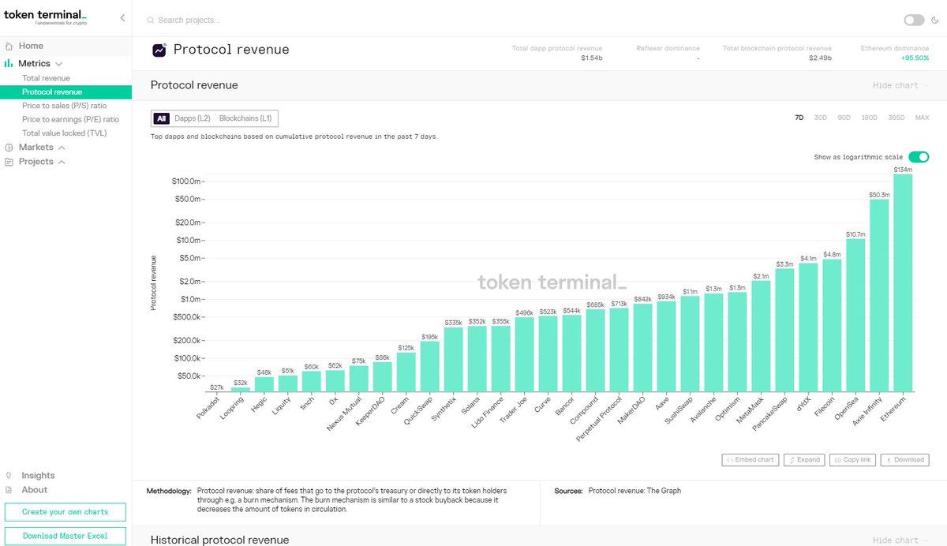This screenshot has height=546, width=947.
Task: Expand the chart using the Expand button
Action: 804,460
